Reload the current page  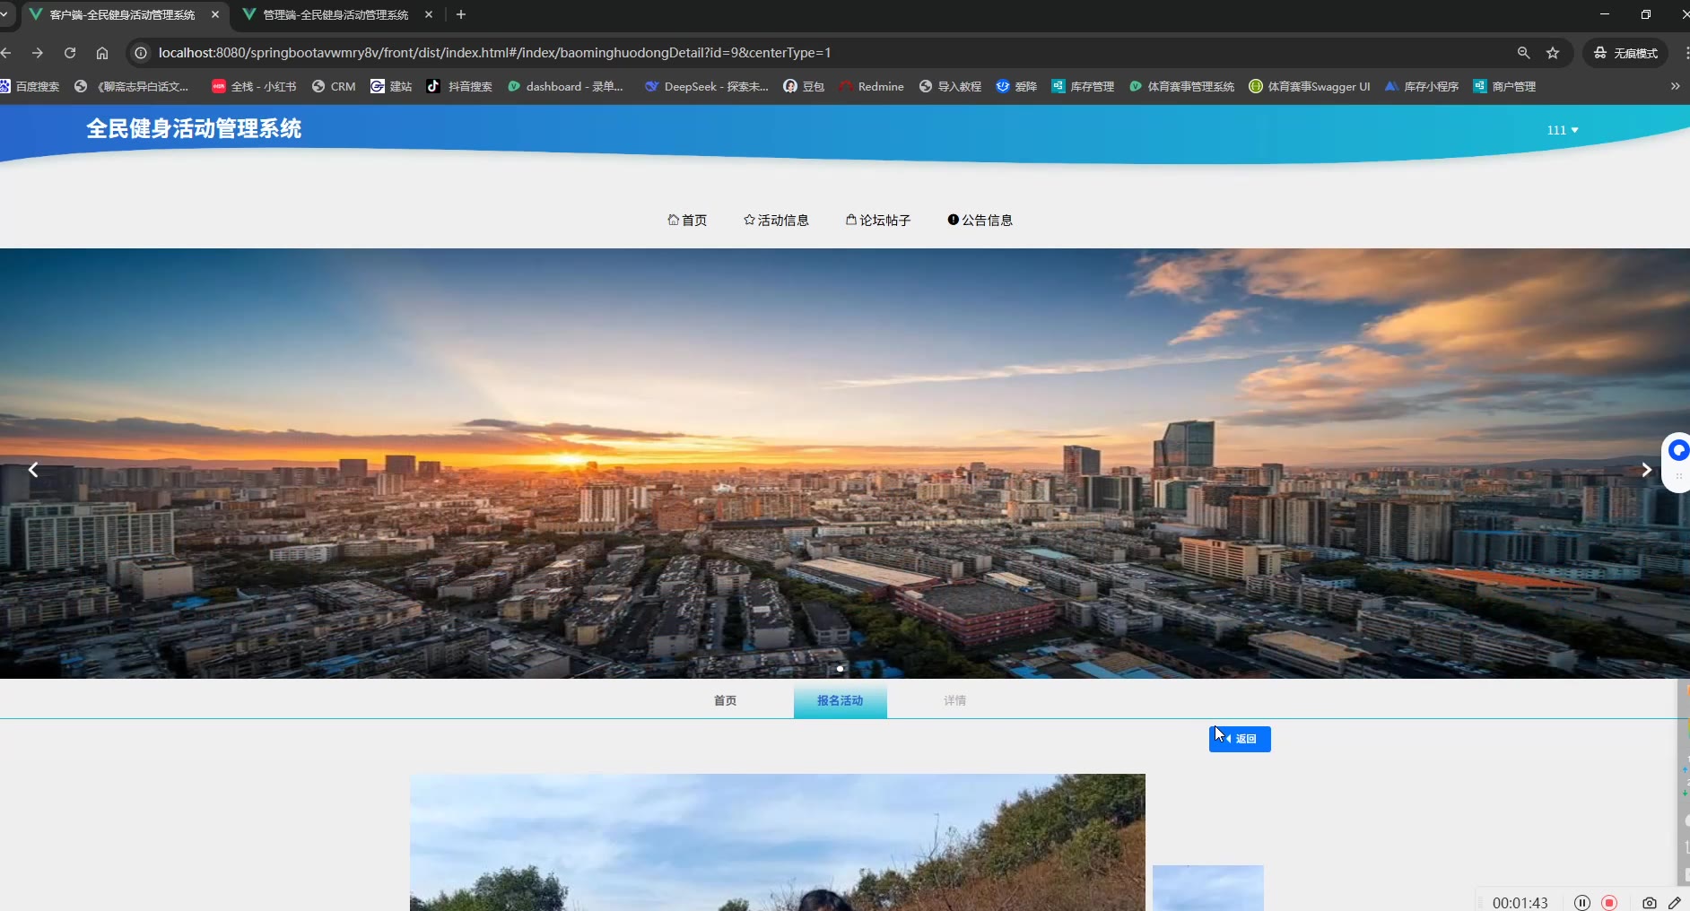pos(70,53)
